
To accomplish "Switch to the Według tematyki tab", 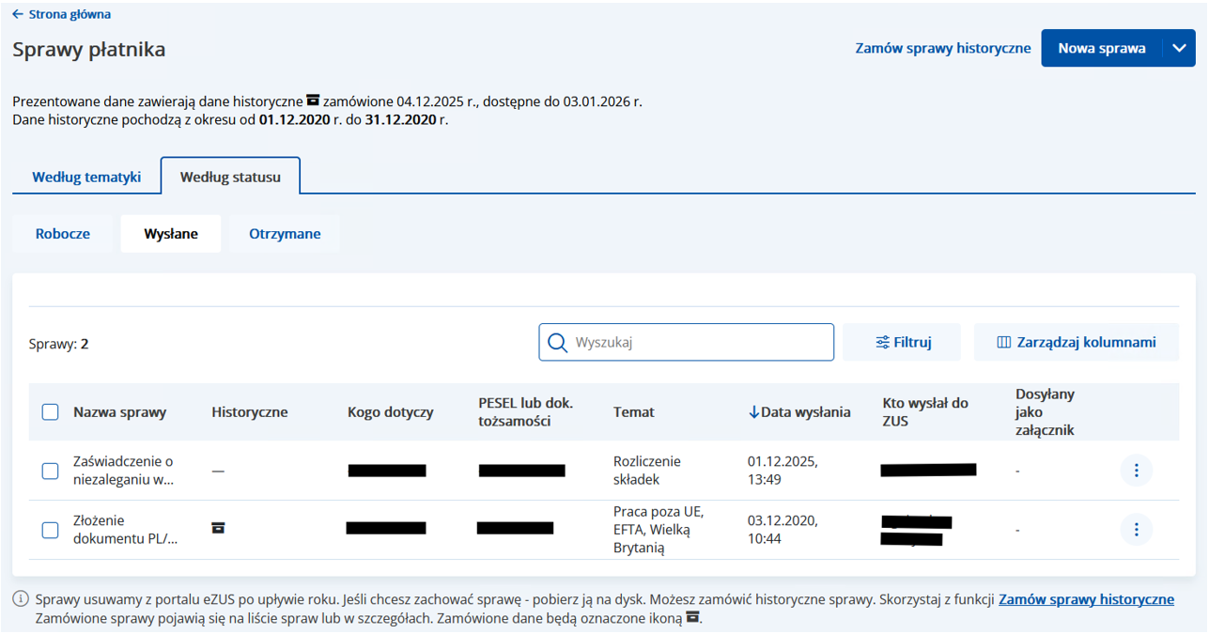I will coord(86,177).
